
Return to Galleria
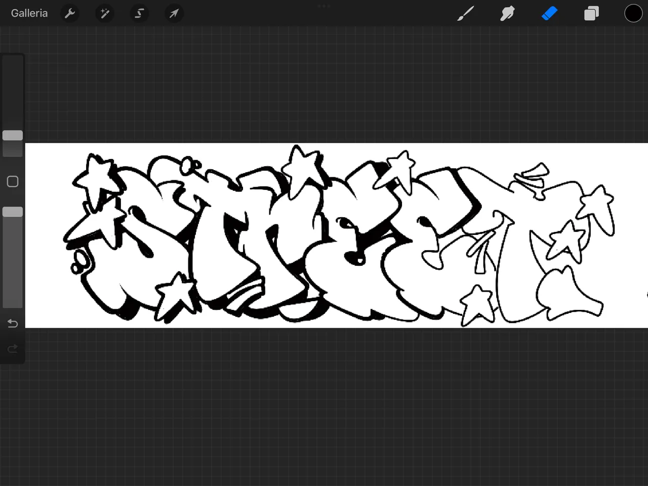coord(29,13)
